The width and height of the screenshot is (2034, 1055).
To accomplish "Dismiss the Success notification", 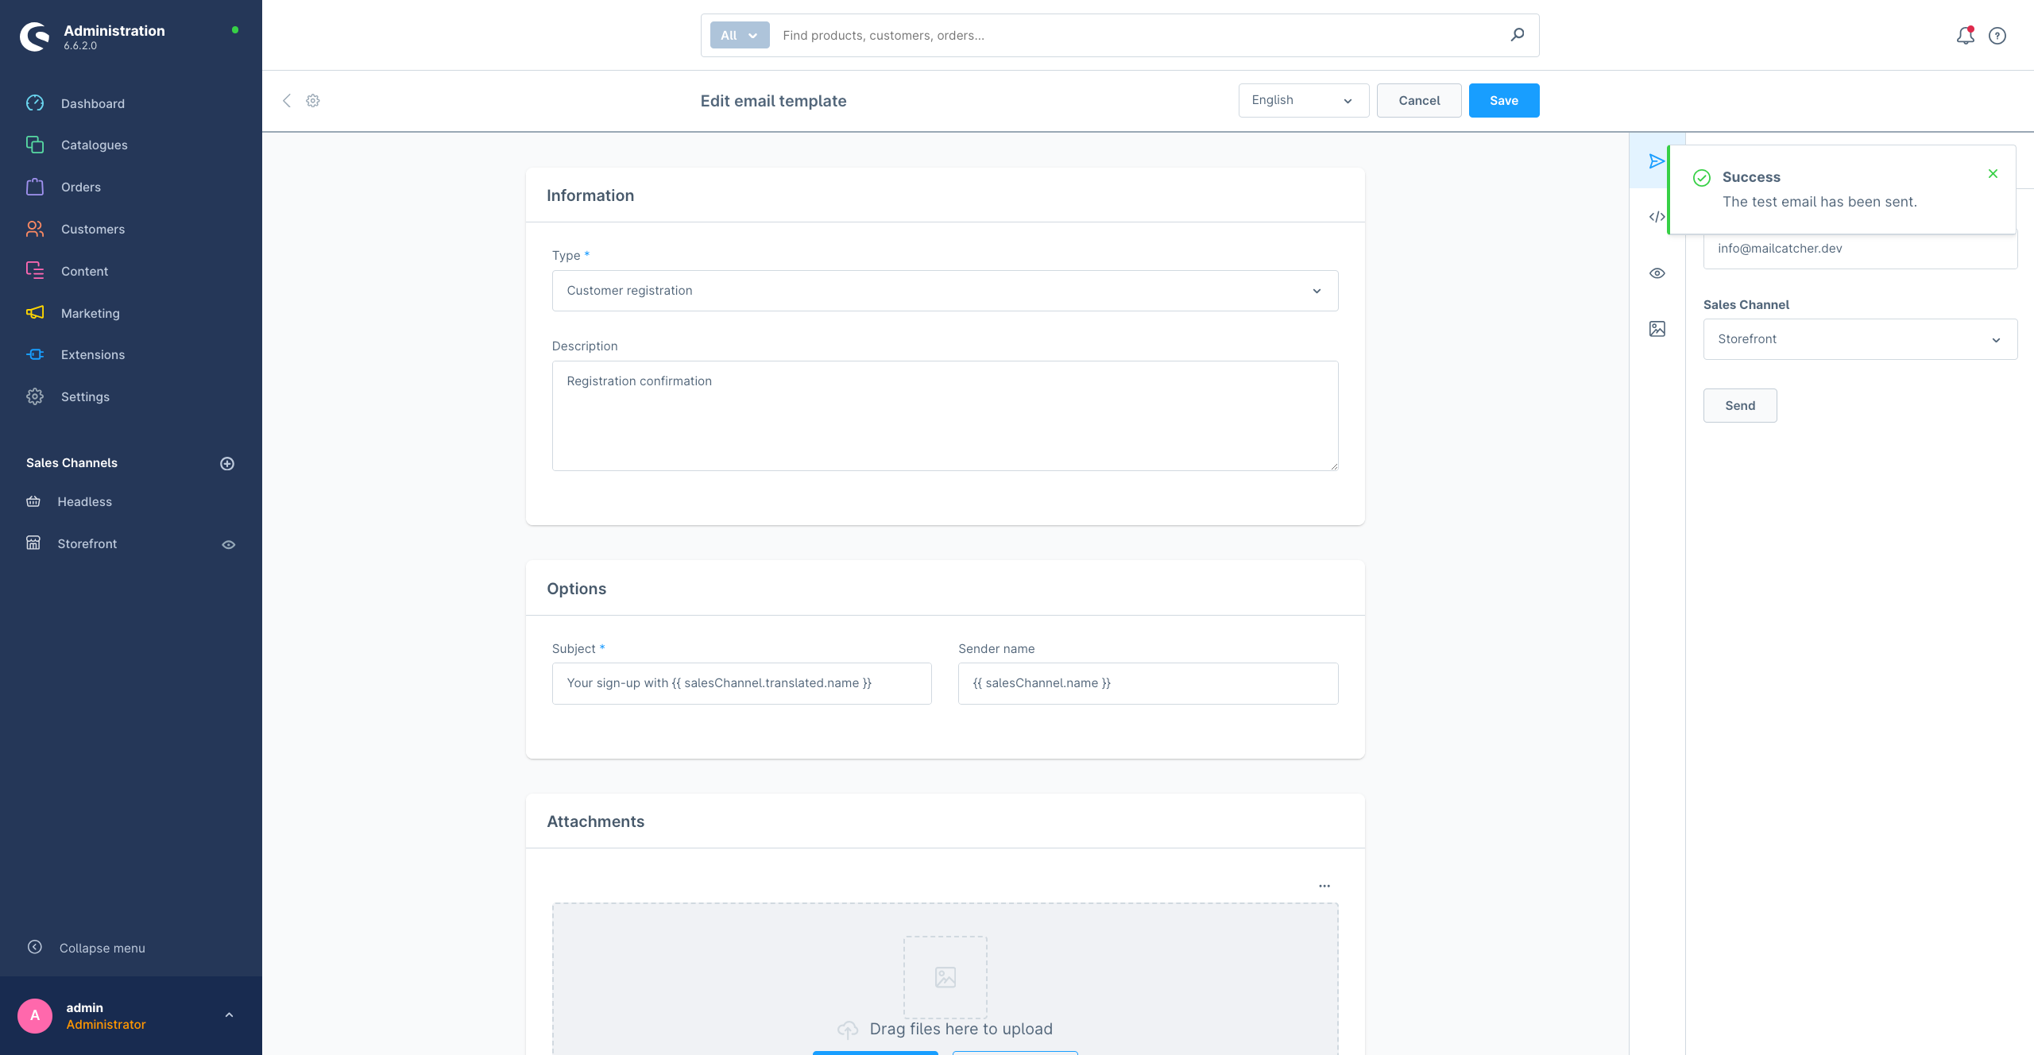I will pos(1993,173).
